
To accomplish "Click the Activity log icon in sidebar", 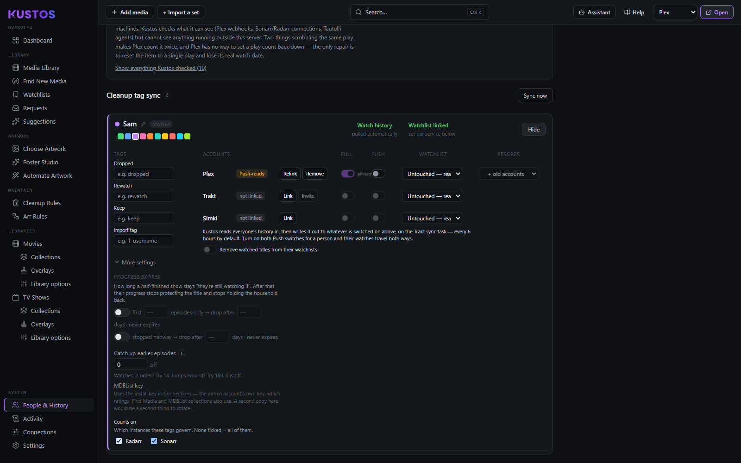I will click(16, 419).
